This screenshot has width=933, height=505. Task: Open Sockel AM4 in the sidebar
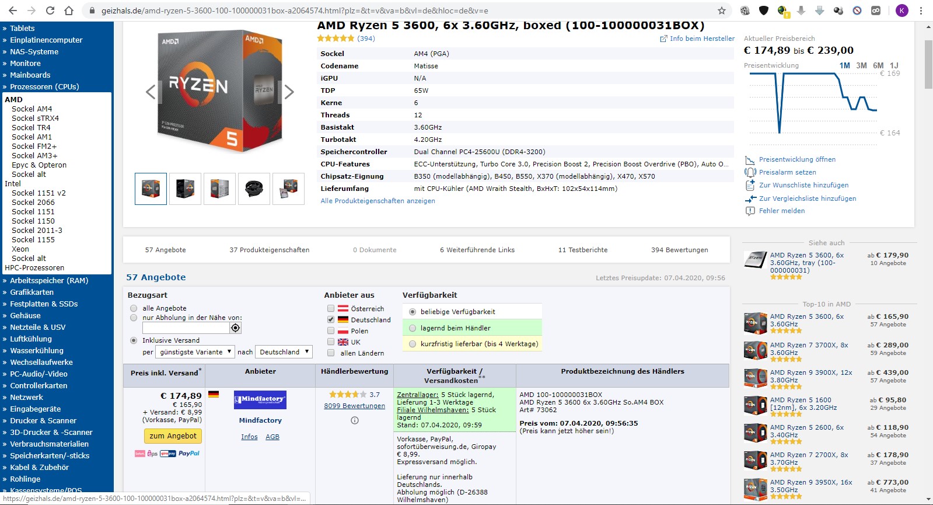[x=32, y=109]
